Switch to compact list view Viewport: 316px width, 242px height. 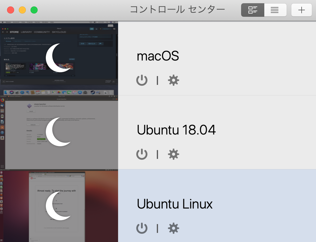tap(275, 10)
